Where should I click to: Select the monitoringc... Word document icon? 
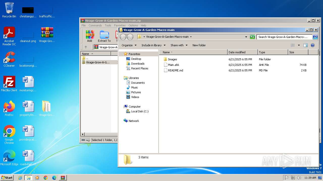coord(28,84)
